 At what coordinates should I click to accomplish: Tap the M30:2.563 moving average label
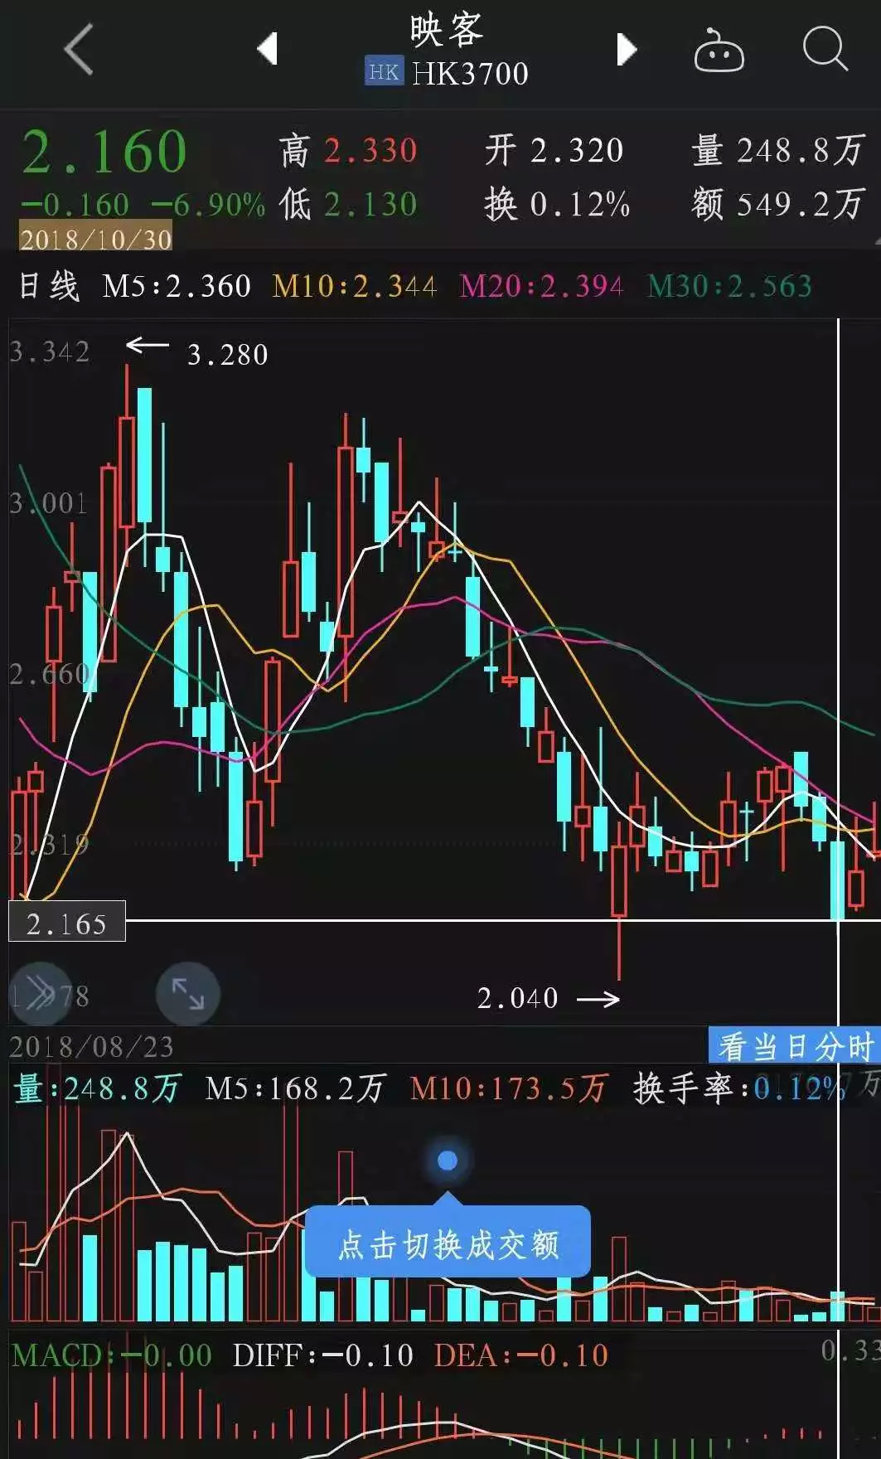pos(729,287)
